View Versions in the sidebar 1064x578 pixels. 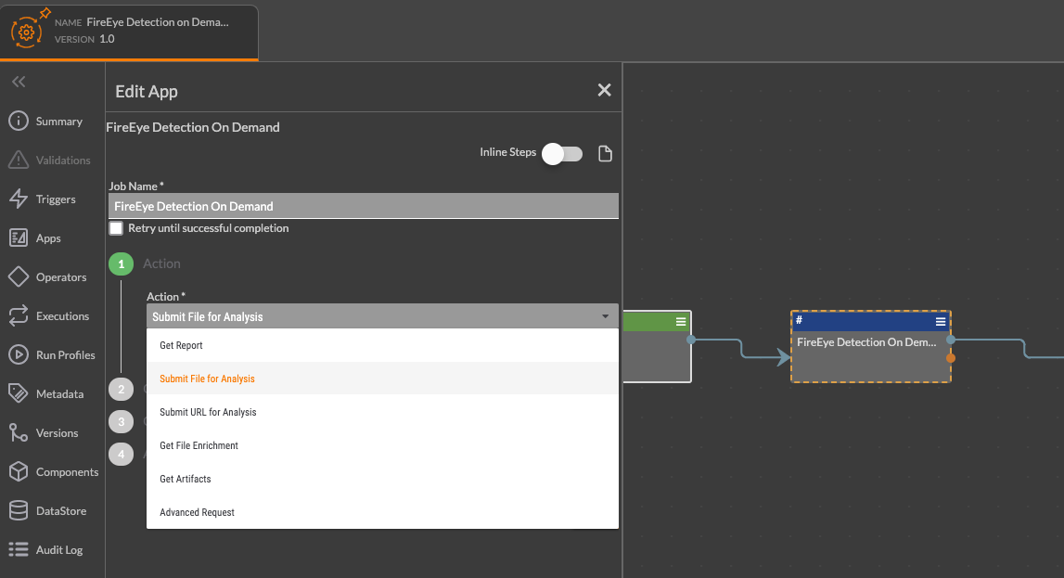(x=44, y=433)
